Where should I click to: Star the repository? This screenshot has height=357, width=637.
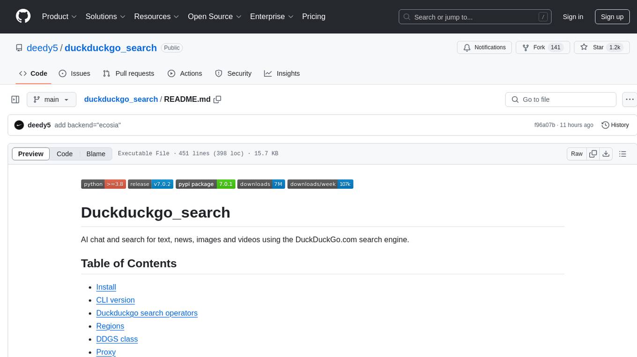pos(601,47)
